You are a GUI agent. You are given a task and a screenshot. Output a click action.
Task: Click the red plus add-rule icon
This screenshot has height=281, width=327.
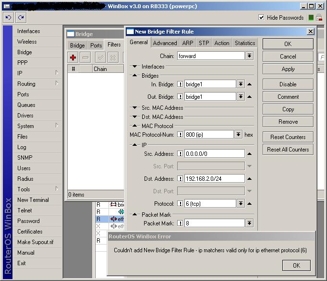tap(73, 58)
